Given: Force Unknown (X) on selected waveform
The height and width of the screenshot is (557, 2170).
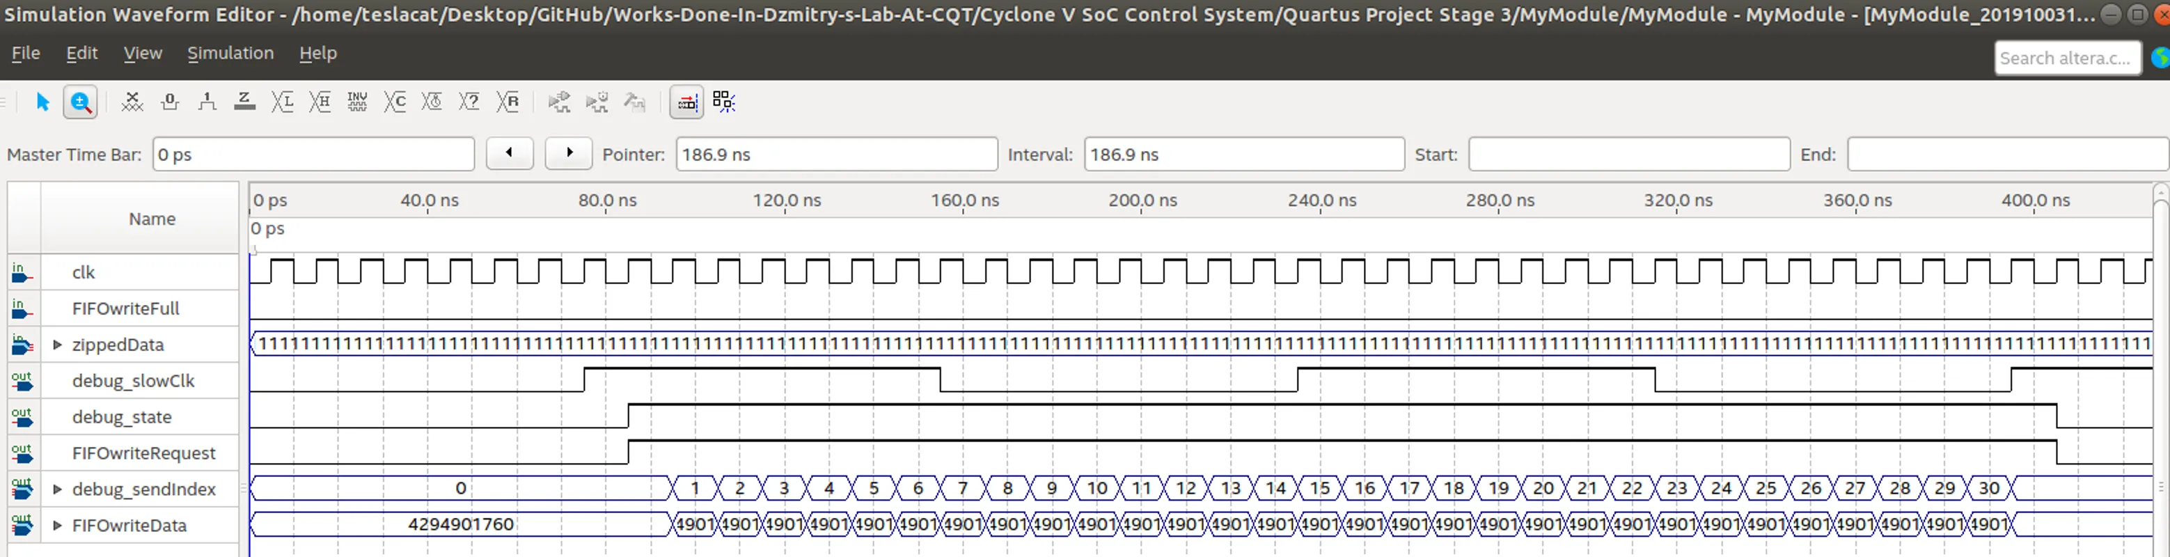Looking at the screenshot, I should pyautogui.click(x=132, y=102).
